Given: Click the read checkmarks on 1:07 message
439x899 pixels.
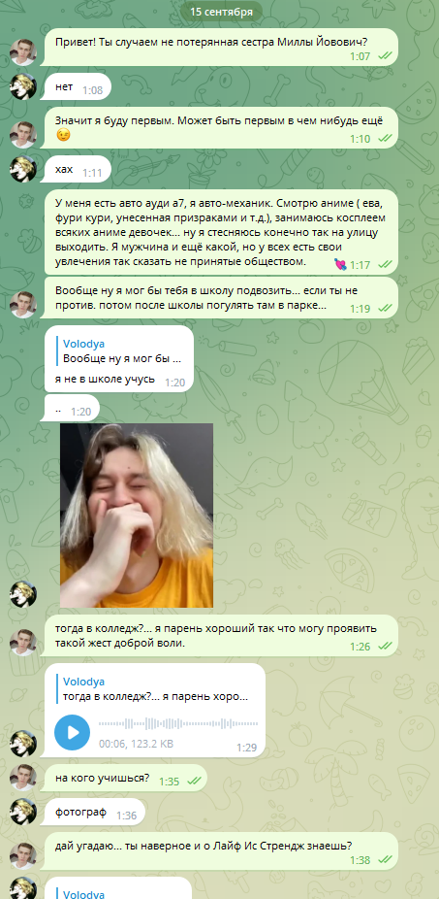Looking at the screenshot, I should pyautogui.click(x=385, y=56).
